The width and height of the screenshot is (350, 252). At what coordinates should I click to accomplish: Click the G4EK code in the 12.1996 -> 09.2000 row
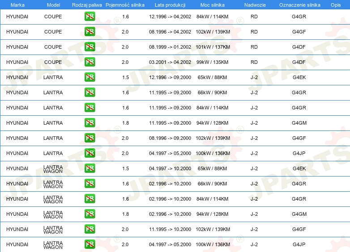pyautogui.click(x=299, y=77)
